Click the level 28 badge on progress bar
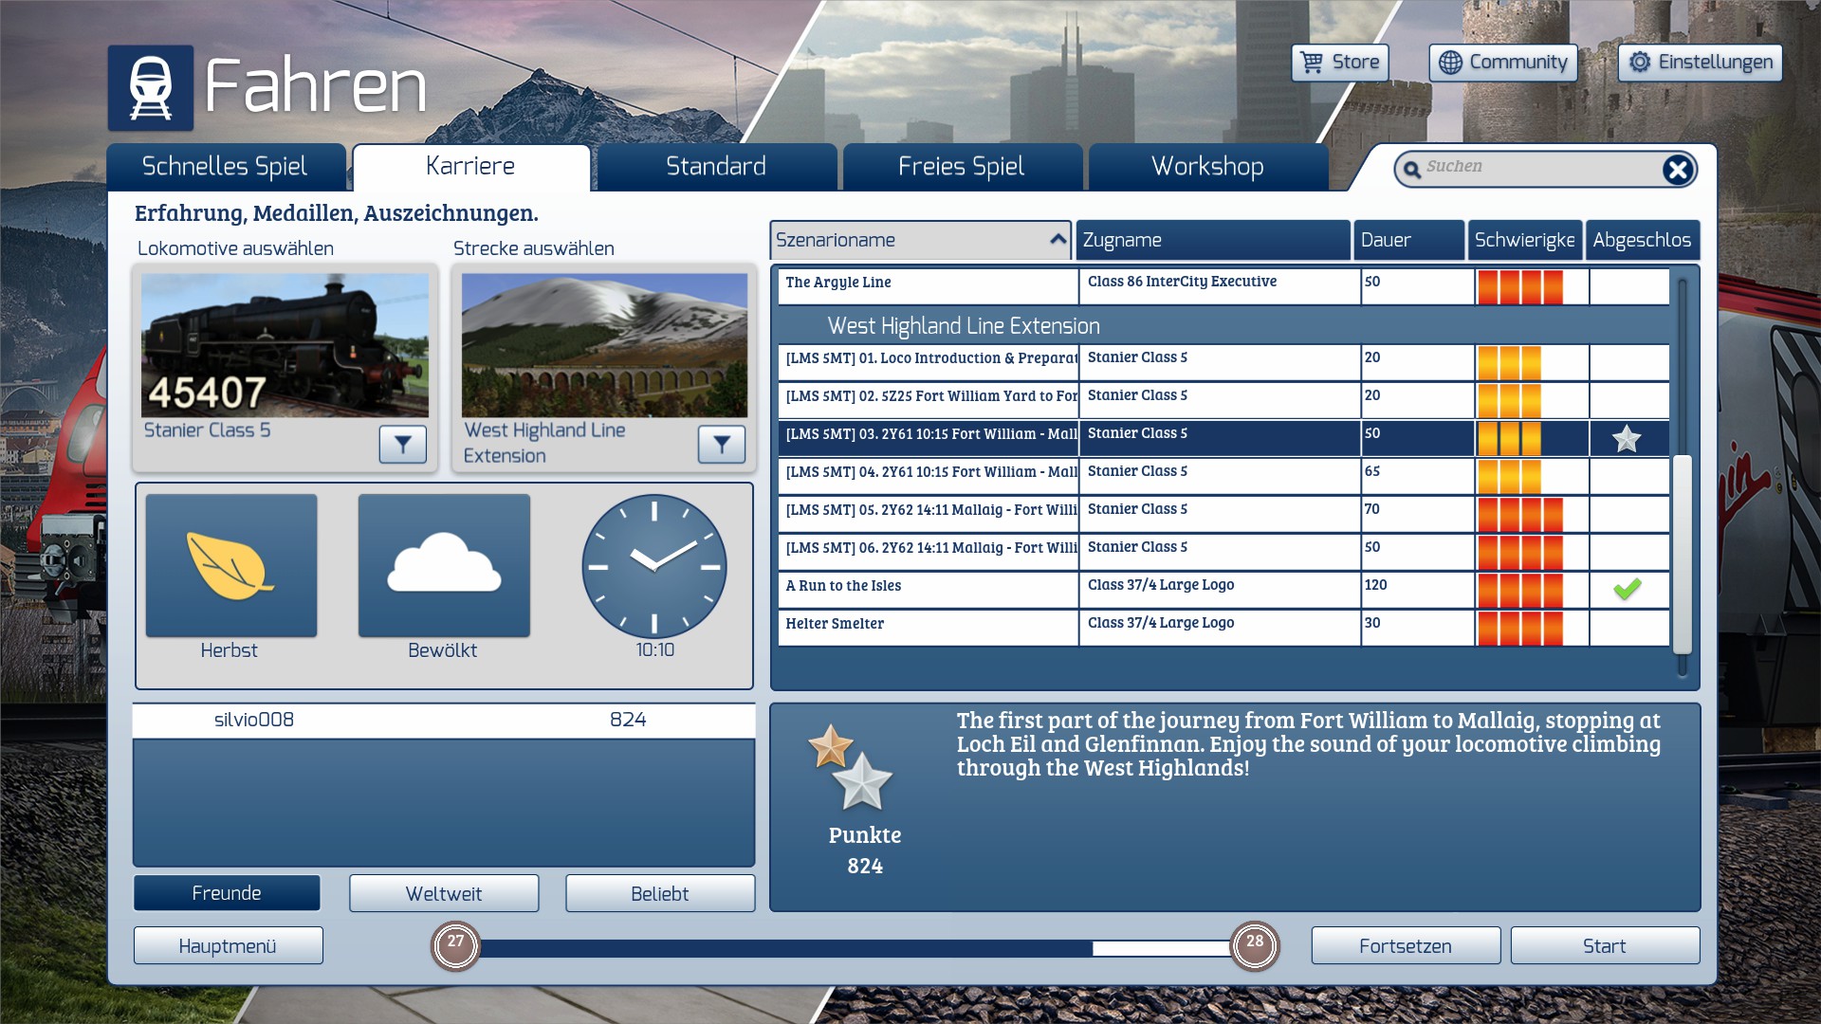 coord(1254,945)
